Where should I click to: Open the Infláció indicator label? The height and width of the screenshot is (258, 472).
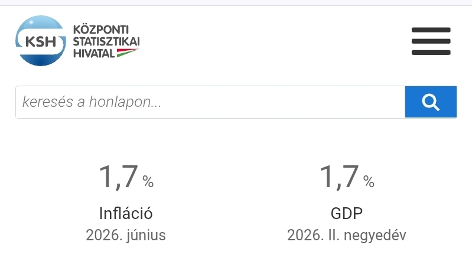coord(126,214)
